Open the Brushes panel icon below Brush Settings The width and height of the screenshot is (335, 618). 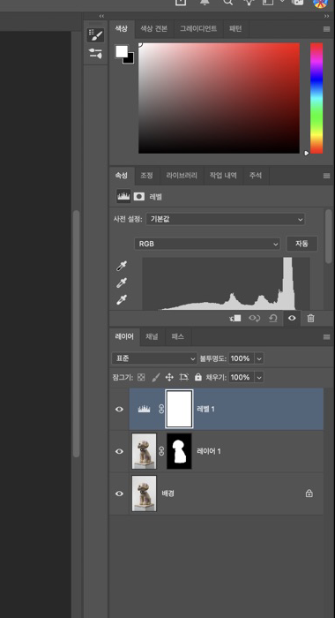(x=95, y=53)
